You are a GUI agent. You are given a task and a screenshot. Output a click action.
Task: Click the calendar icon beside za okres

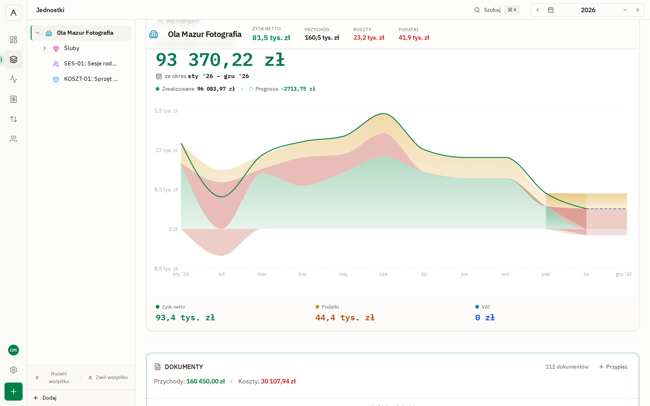click(x=159, y=76)
